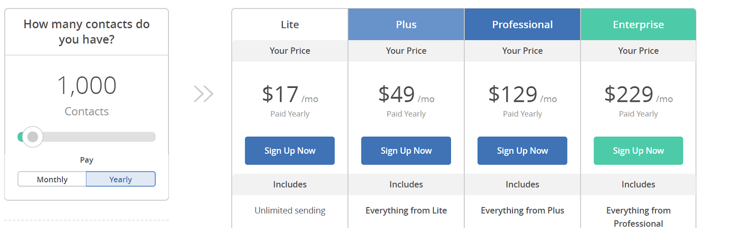Screen dimensions: 737x228
Task: Click the $17/mo Lite price
Action: (290, 94)
